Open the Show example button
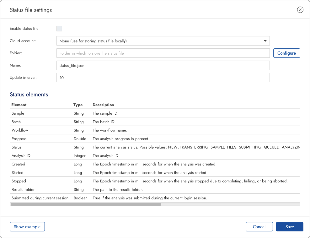 point(27,227)
